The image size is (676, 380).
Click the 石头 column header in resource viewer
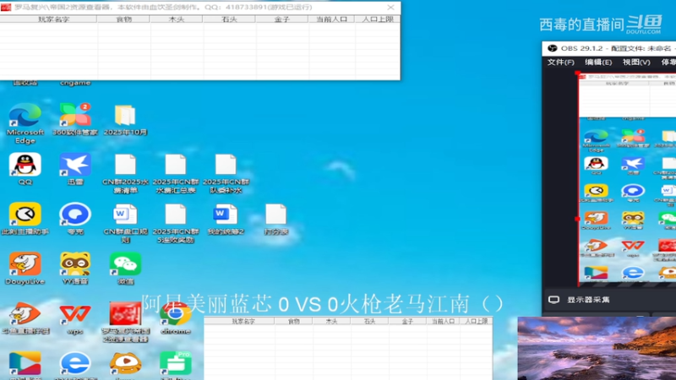229,19
